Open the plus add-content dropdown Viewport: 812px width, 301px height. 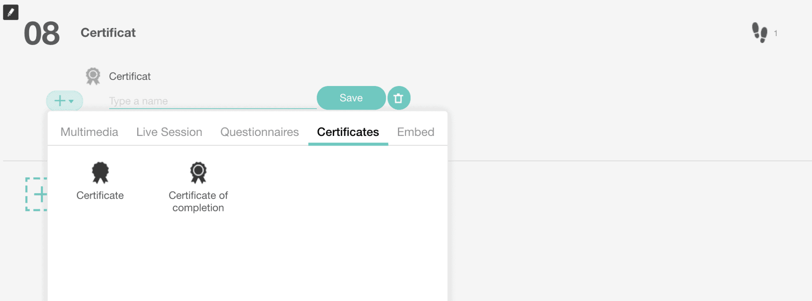(64, 101)
